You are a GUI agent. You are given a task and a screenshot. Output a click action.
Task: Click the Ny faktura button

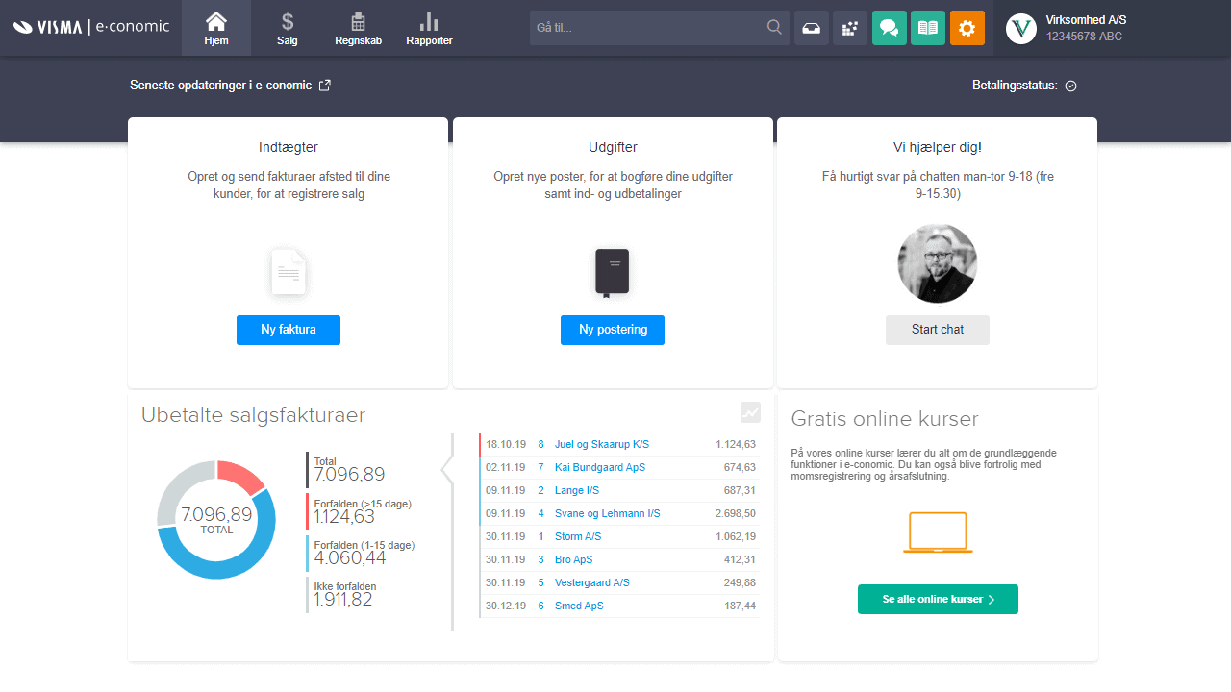point(289,330)
